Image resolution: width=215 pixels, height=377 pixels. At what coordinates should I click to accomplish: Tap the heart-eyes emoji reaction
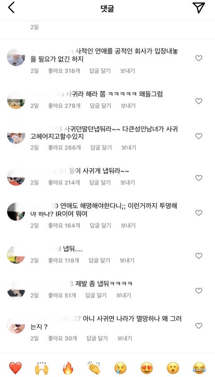(146, 368)
